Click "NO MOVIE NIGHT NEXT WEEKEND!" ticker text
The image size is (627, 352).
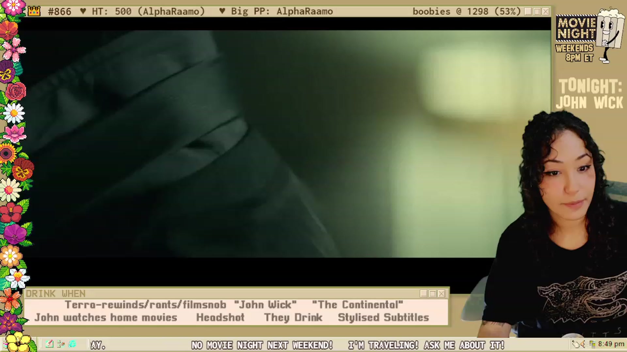click(262, 345)
